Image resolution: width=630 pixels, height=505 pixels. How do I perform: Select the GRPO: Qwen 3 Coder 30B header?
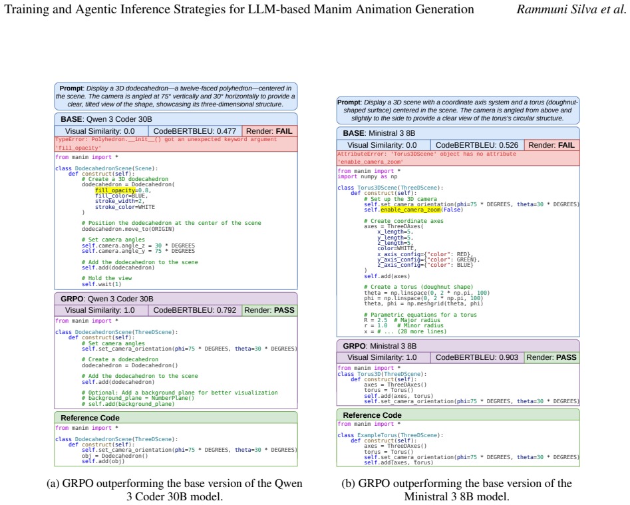[x=176, y=299]
